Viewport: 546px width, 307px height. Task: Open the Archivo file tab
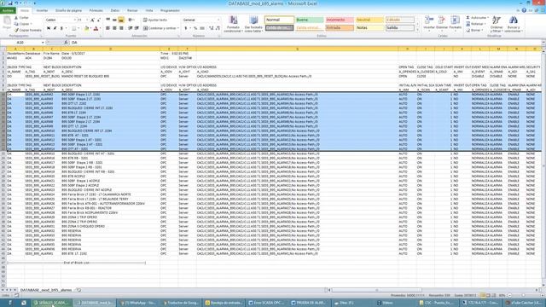8,11
